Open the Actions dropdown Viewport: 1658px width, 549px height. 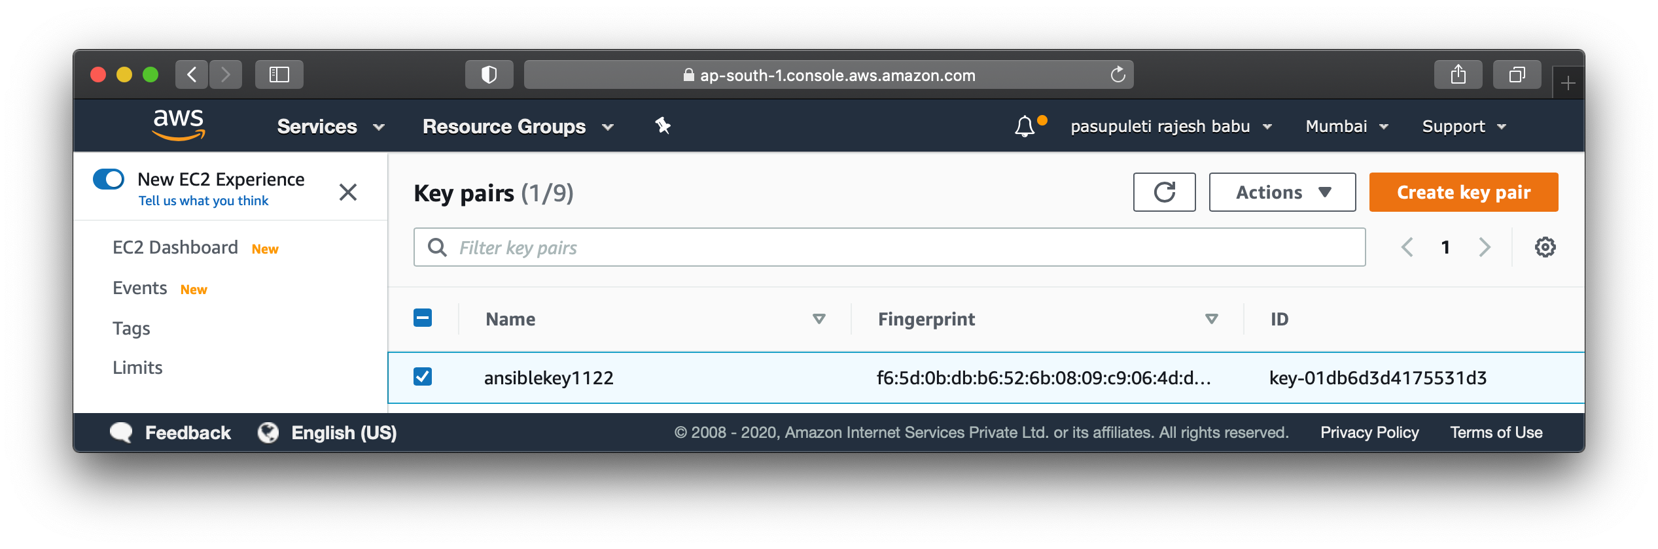point(1282,191)
